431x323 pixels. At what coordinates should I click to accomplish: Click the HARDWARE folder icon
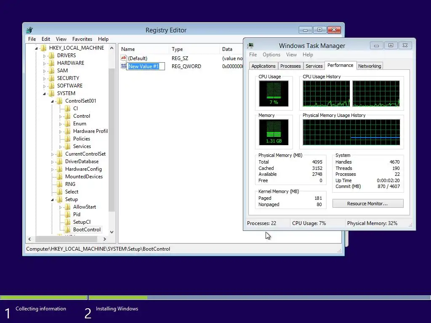[52, 63]
